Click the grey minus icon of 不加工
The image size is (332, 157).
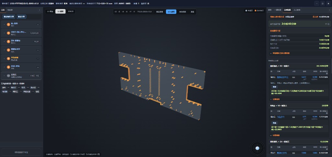[x=8, y=76]
